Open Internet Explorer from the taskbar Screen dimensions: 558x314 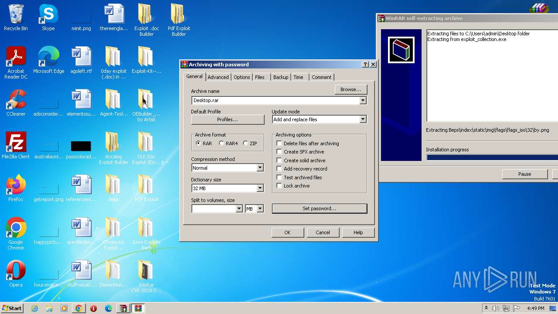[x=34, y=308]
